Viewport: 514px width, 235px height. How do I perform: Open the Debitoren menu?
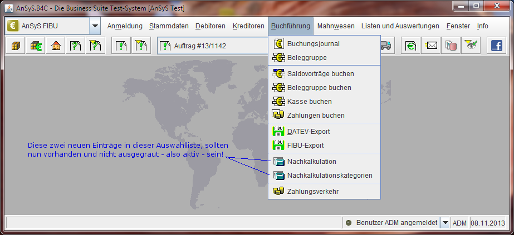point(211,26)
